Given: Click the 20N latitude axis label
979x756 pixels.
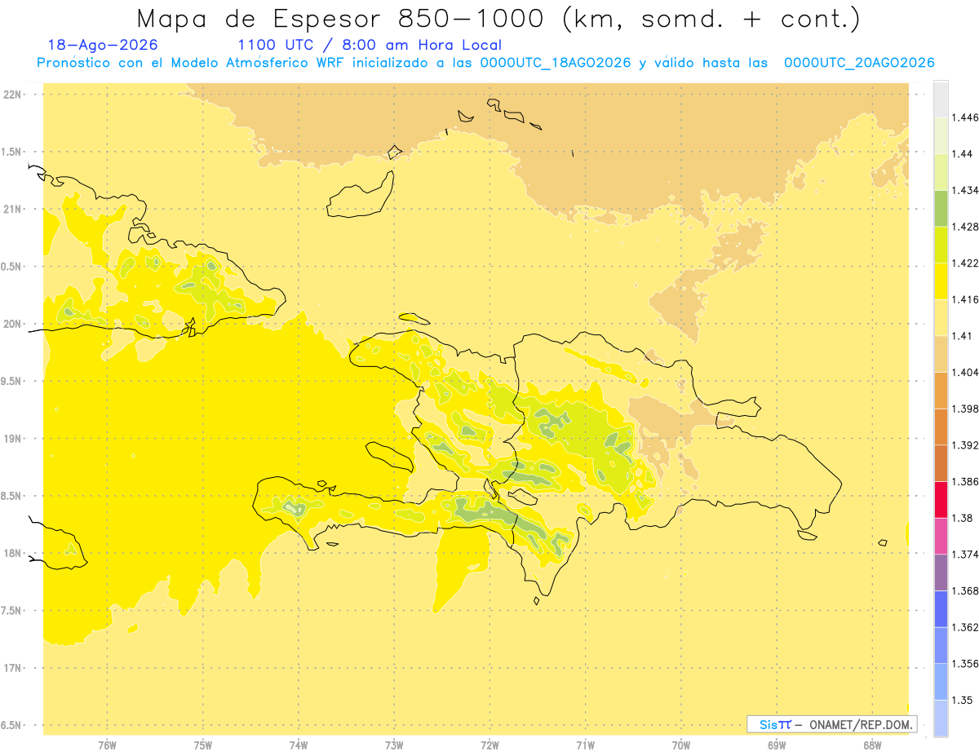Looking at the screenshot, I should point(11,324).
